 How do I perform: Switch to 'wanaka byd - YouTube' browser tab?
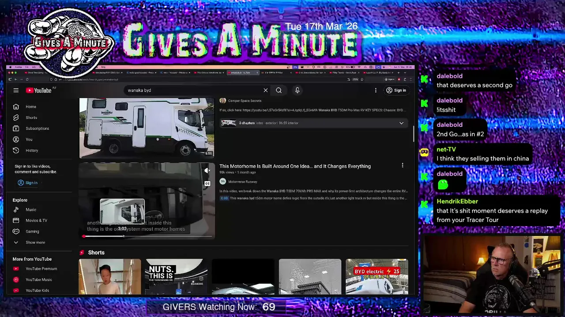pos(242,72)
